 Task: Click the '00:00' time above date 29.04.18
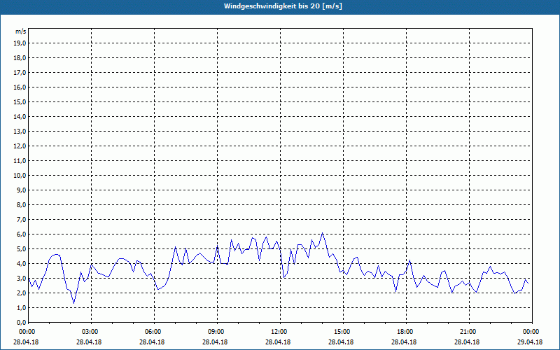point(531,332)
